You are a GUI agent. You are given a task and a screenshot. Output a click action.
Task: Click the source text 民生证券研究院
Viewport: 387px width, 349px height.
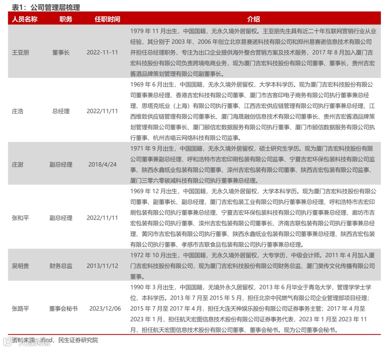78,340
